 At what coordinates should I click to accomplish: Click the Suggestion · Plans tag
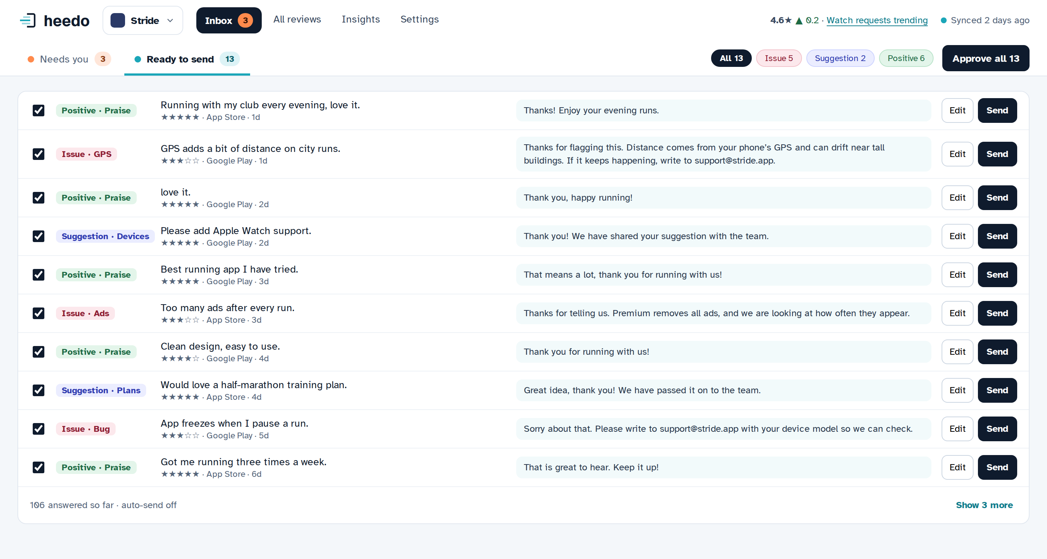[101, 390]
